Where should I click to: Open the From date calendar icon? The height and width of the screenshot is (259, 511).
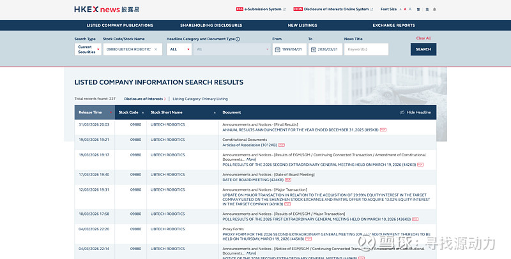[x=278, y=50]
